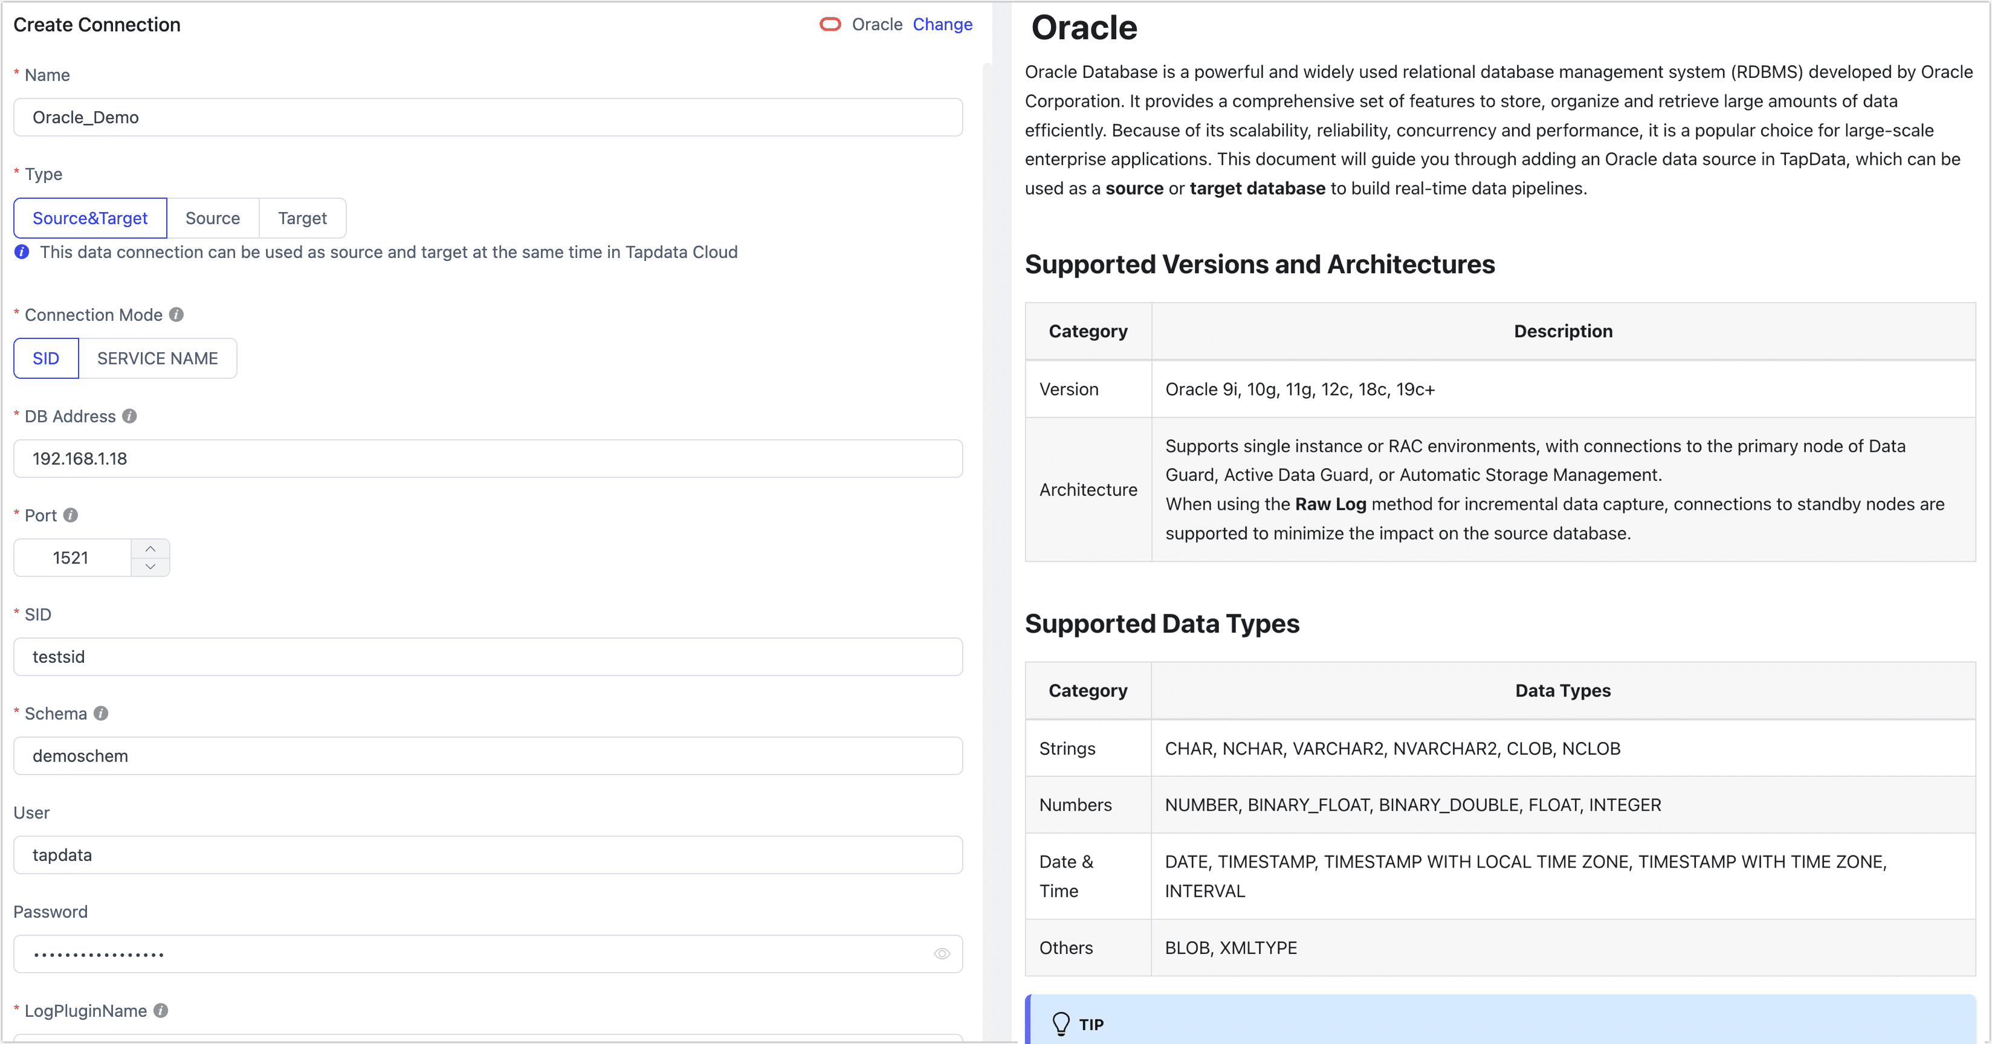The height and width of the screenshot is (1044, 1992).
Task: Click the Oracle logo in the header
Action: coord(830,24)
